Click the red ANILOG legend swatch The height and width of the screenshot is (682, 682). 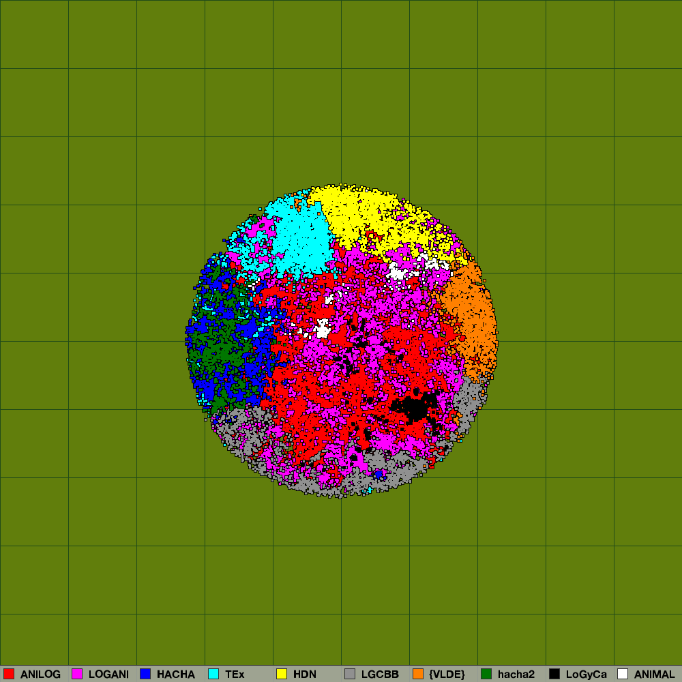coord(9,674)
